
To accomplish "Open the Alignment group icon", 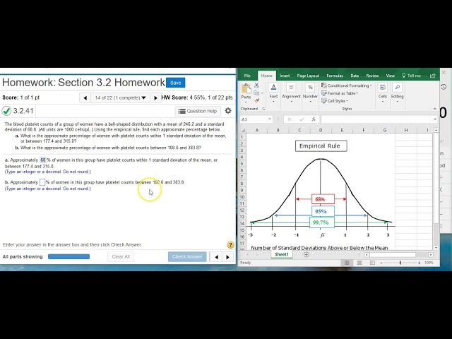I will coord(291,88).
